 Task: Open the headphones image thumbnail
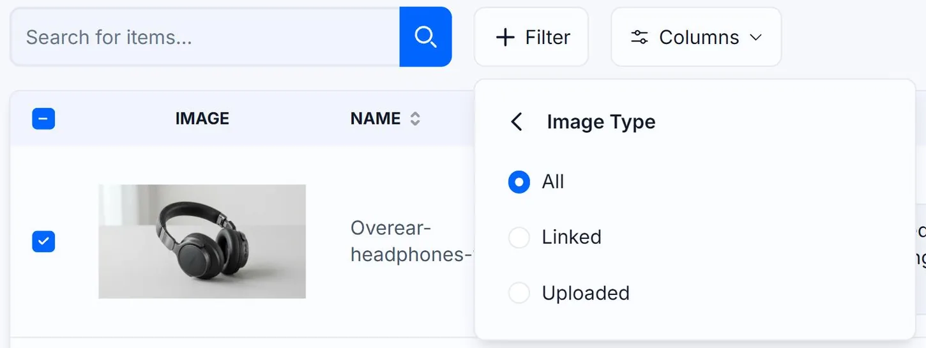(202, 241)
